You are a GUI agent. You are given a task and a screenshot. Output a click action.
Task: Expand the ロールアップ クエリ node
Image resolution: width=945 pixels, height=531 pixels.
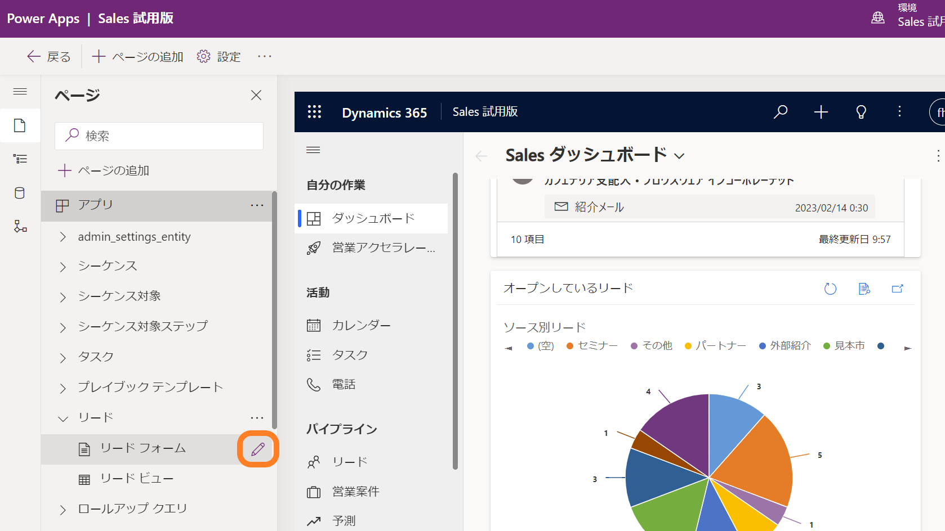[63, 510]
